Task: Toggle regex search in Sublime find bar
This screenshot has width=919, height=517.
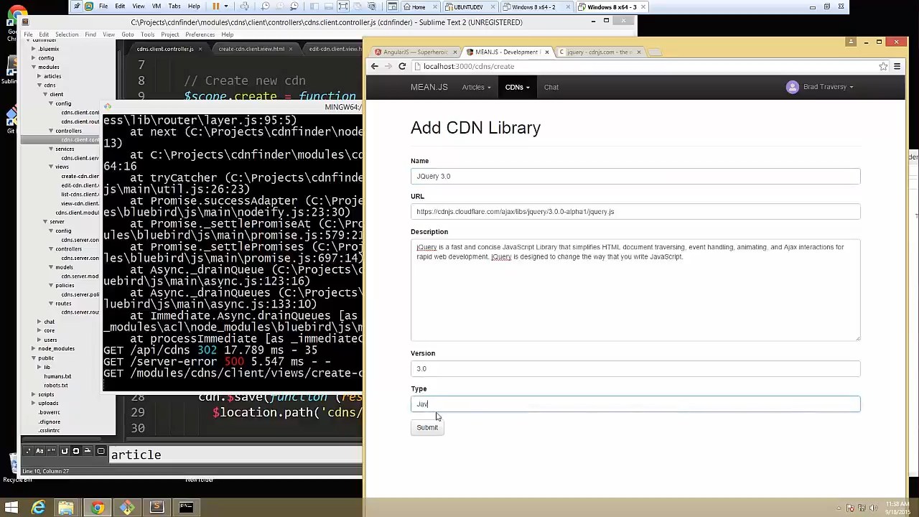Action: [x=28, y=451]
